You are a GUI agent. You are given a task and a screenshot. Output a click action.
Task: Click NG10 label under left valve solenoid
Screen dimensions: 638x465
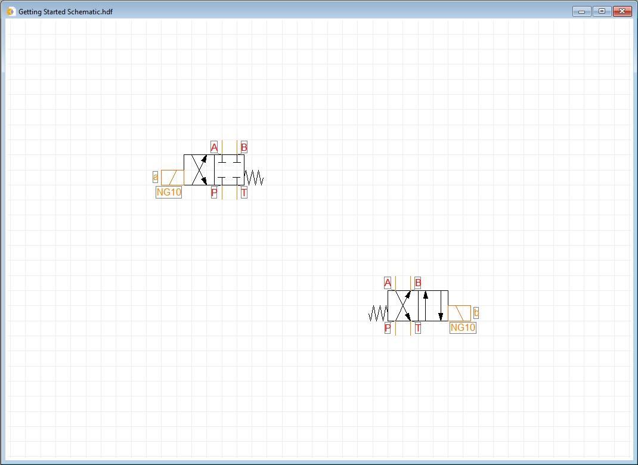point(169,192)
